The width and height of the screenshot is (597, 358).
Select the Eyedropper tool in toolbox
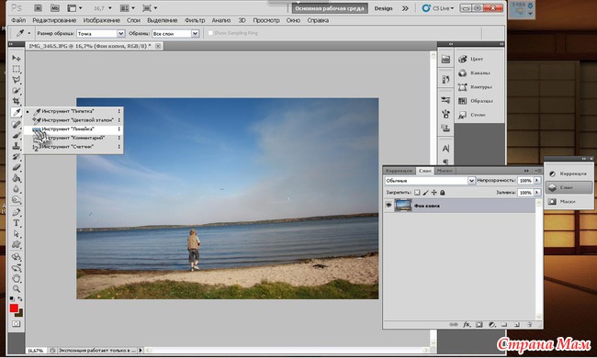(16, 112)
